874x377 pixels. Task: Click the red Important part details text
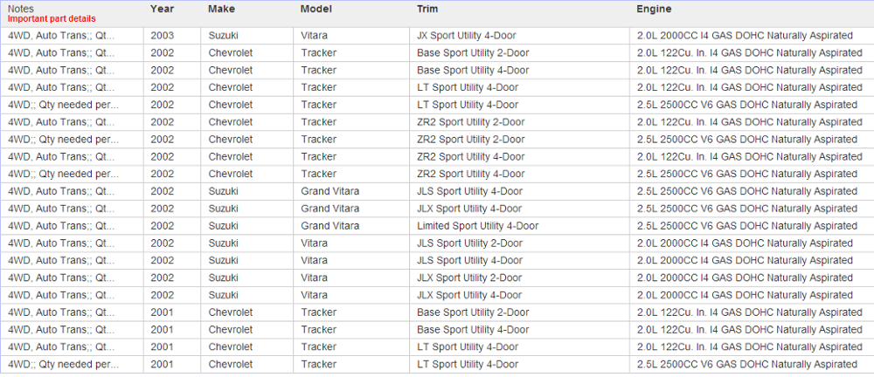point(52,18)
